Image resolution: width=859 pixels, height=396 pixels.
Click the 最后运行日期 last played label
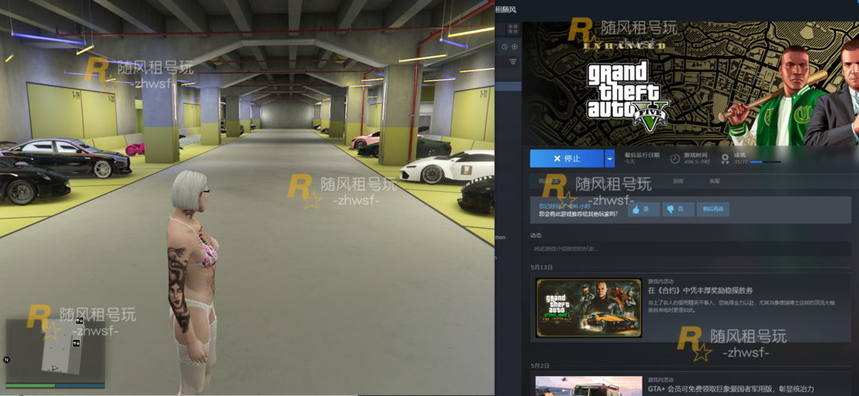(642, 155)
